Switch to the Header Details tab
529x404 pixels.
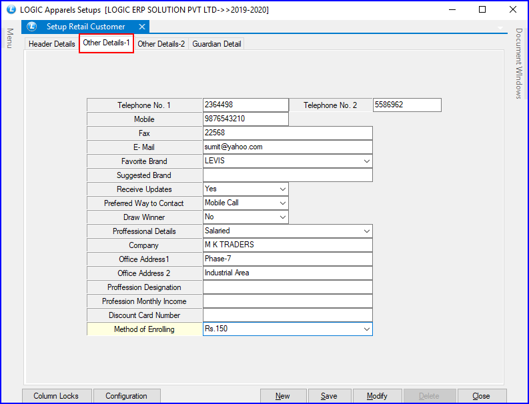point(51,44)
